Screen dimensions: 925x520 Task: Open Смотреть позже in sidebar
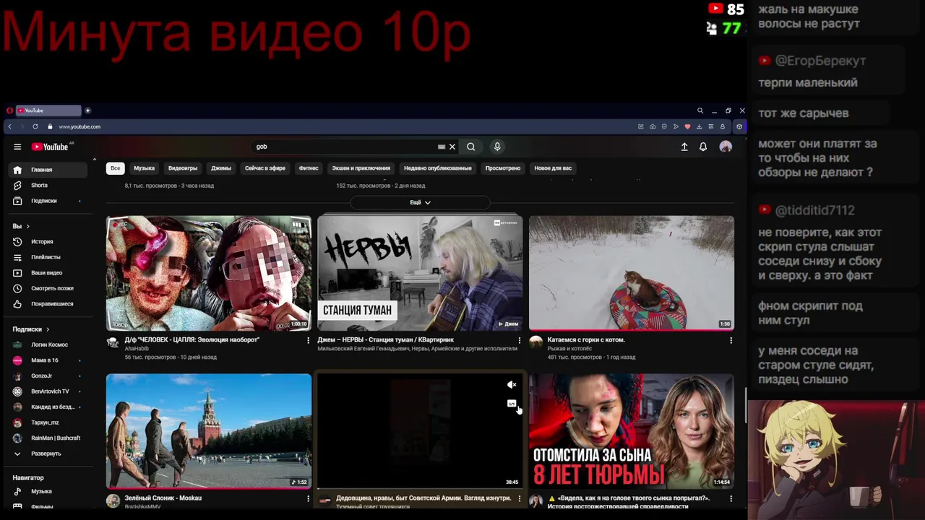click(x=49, y=288)
